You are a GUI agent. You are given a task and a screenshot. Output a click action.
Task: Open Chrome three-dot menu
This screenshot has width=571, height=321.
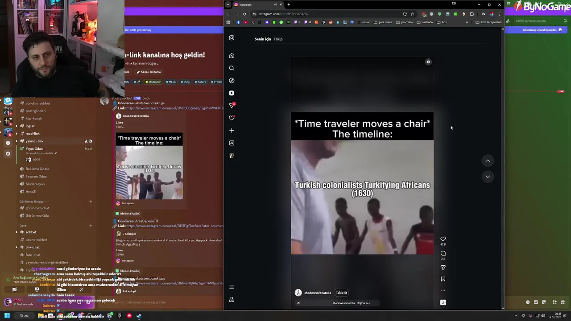500,14
